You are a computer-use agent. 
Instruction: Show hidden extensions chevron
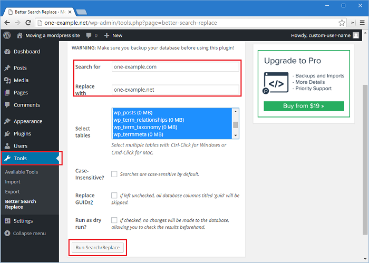[353, 23]
